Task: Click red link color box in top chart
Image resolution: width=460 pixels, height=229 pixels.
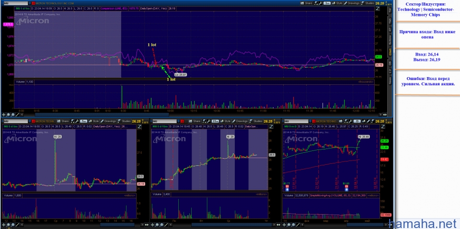Action: tap(34, 3)
